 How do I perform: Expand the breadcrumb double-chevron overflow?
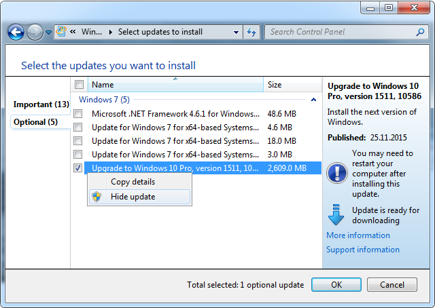click(73, 32)
